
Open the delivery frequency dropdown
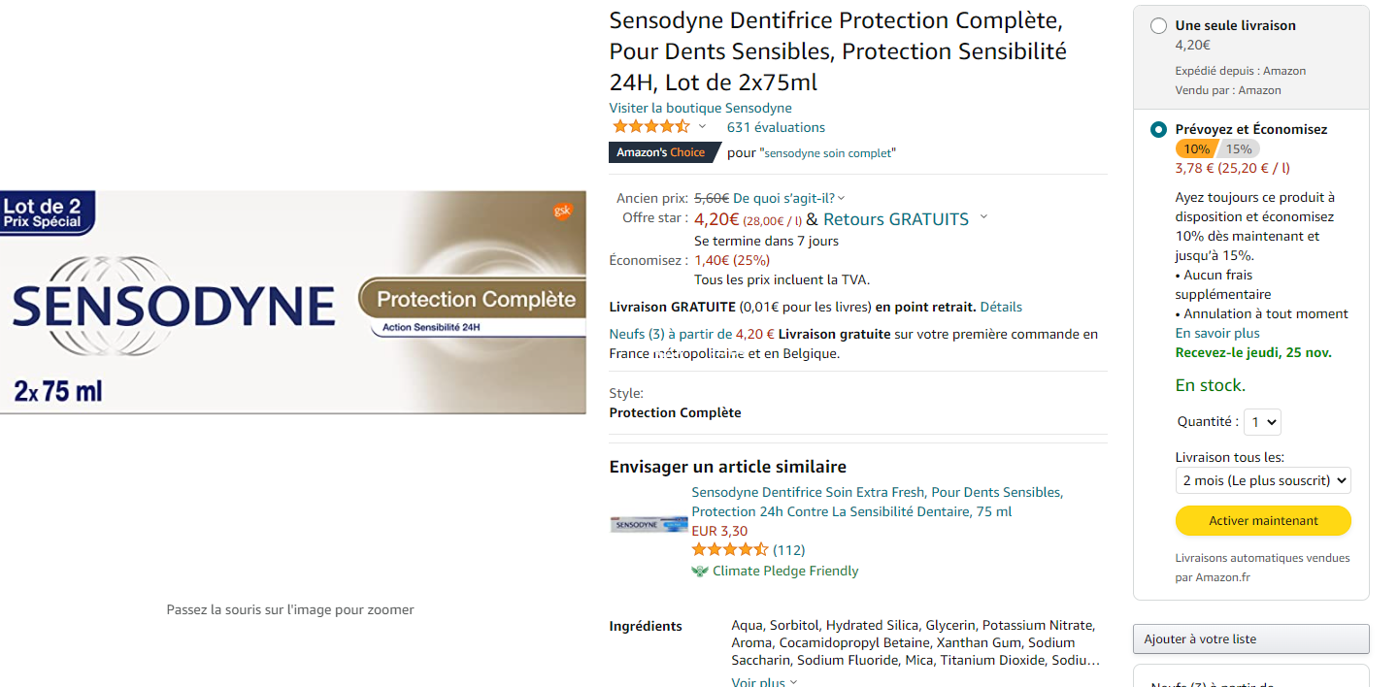[x=1262, y=480]
